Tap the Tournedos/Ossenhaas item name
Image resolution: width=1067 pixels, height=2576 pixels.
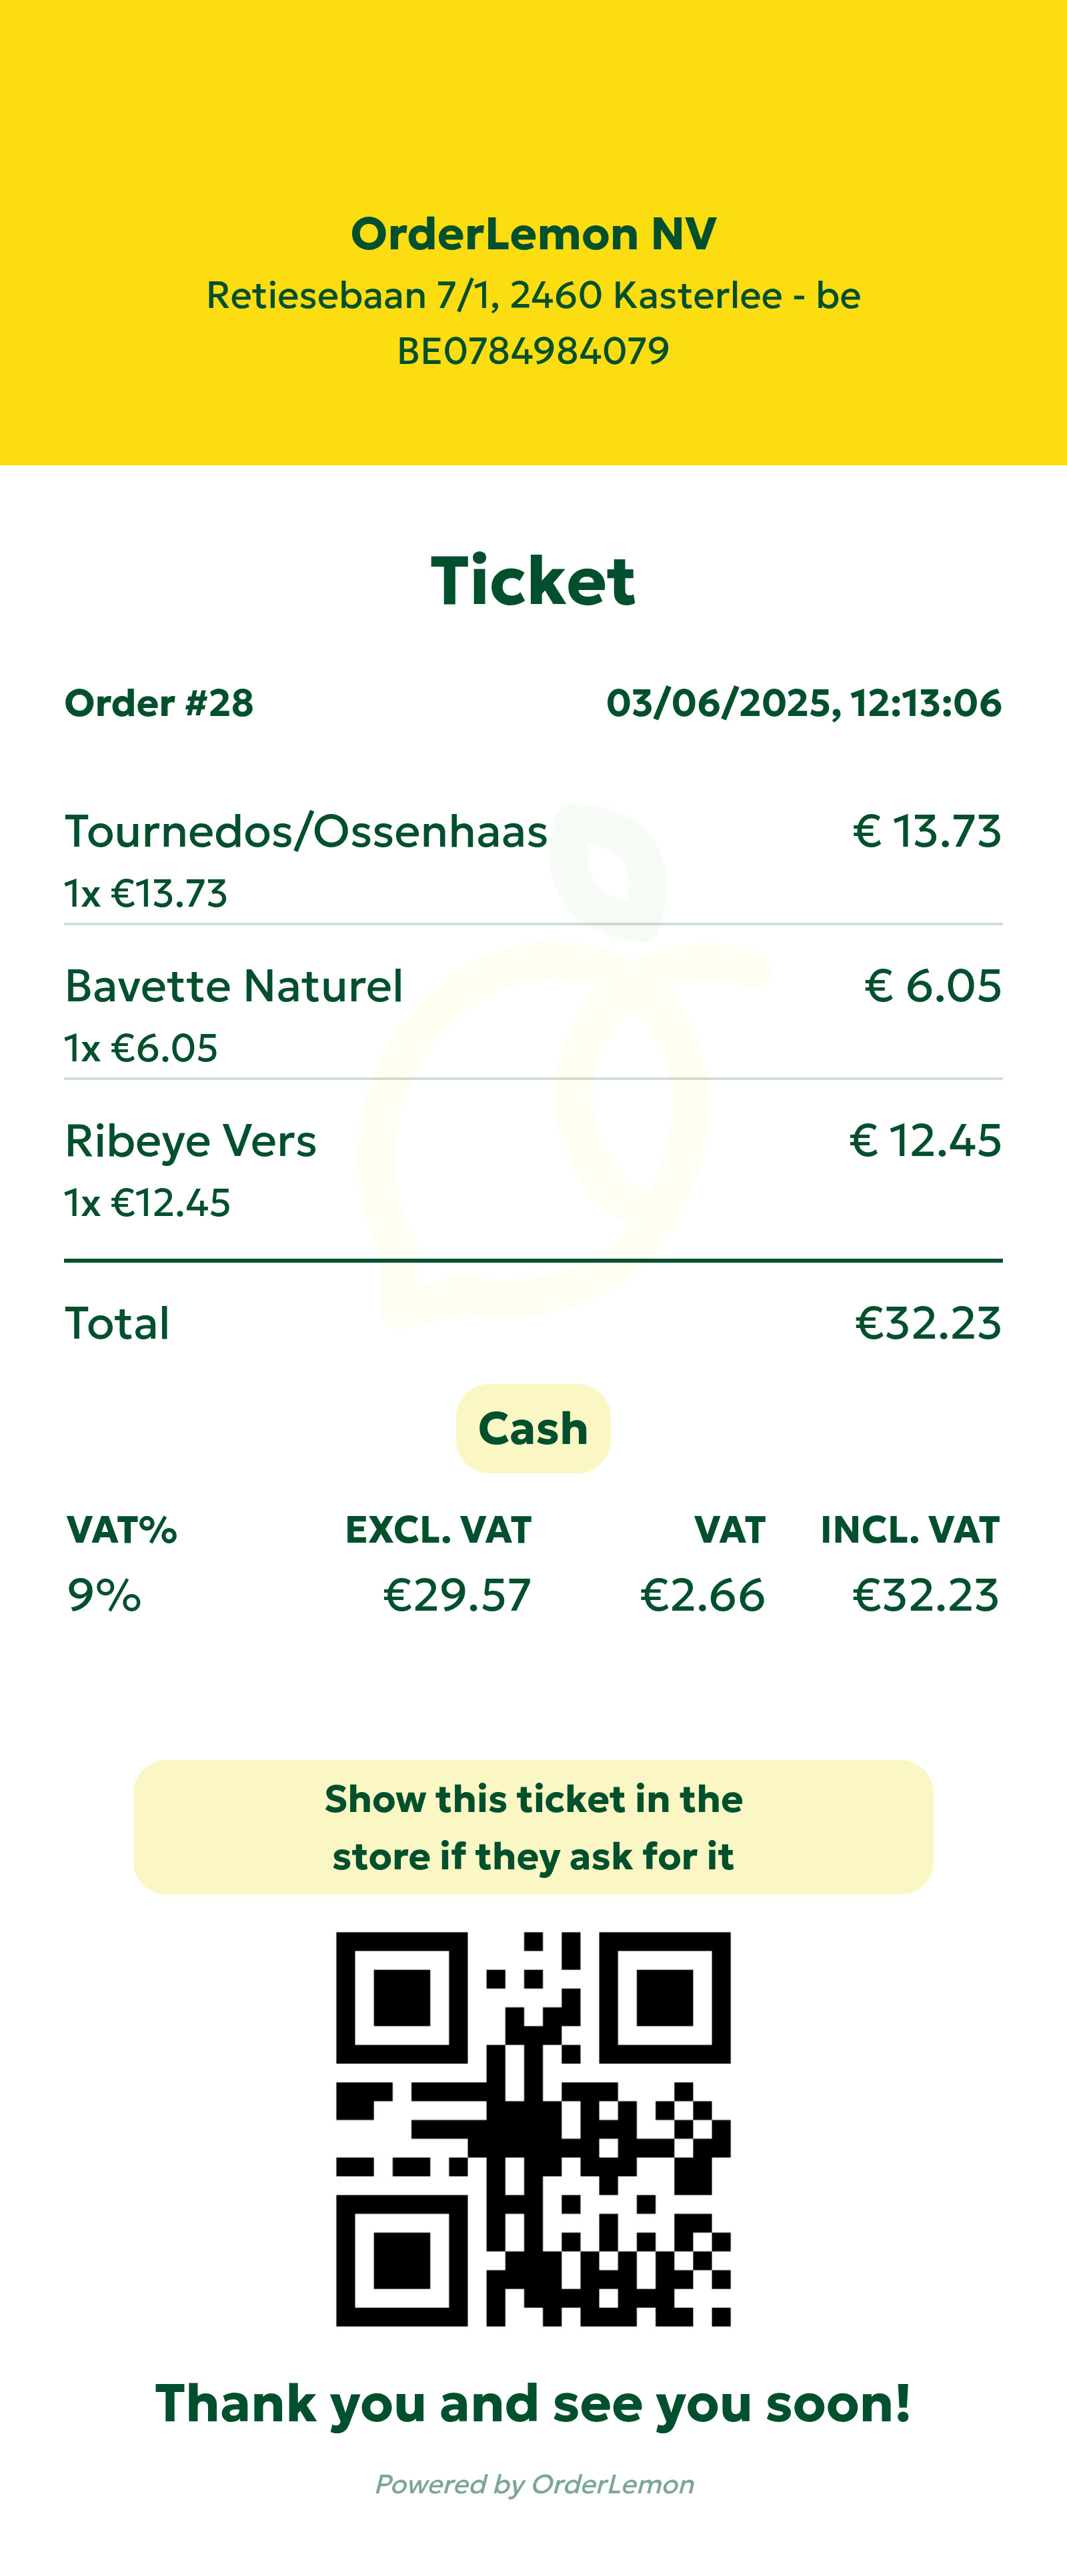click(306, 831)
